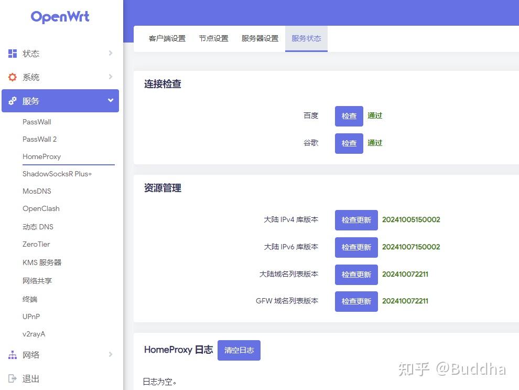Click the 网络 sidebar icon
Screen dimensions: 519x390
tap(12, 355)
